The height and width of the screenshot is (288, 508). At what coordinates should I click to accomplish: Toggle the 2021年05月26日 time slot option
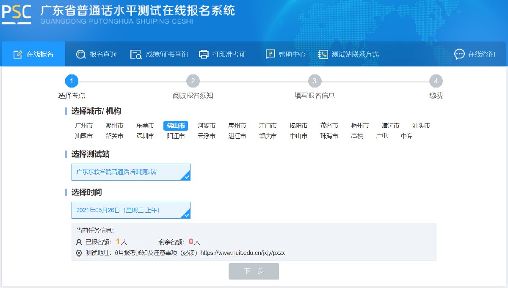(131, 210)
